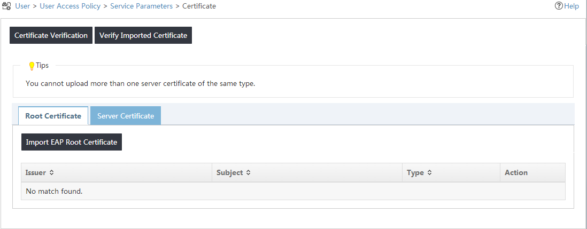This screenshot has height=229, width=587.
Task: Click the No match found row
Action: pos(293,191)
